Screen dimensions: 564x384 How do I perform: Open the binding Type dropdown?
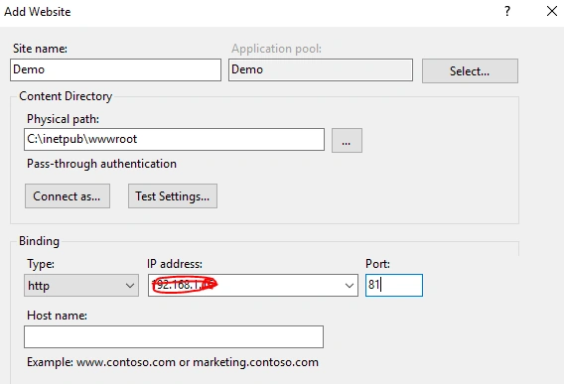81,286
